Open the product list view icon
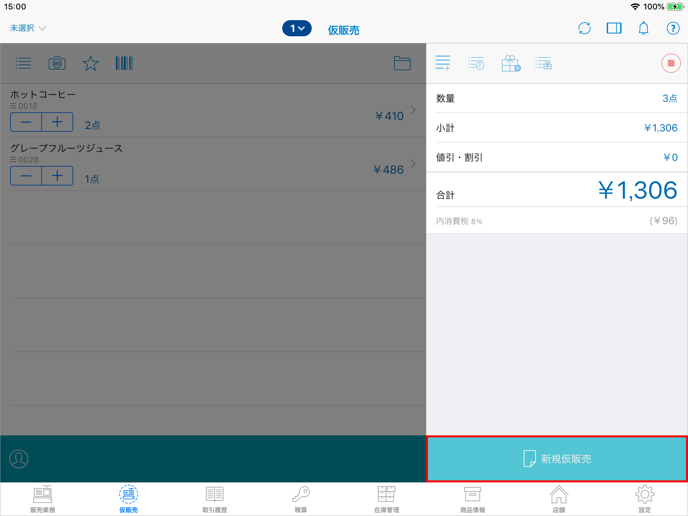The width and height of the screenshot is (688, 516). pyautogui.click(x=23, y=63)
